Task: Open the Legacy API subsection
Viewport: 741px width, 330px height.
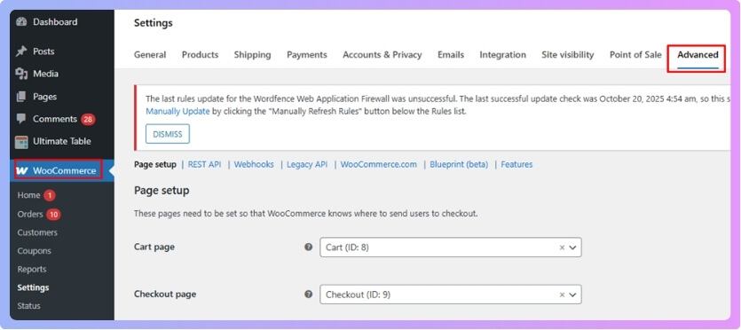Action: [x=307, y=164]
